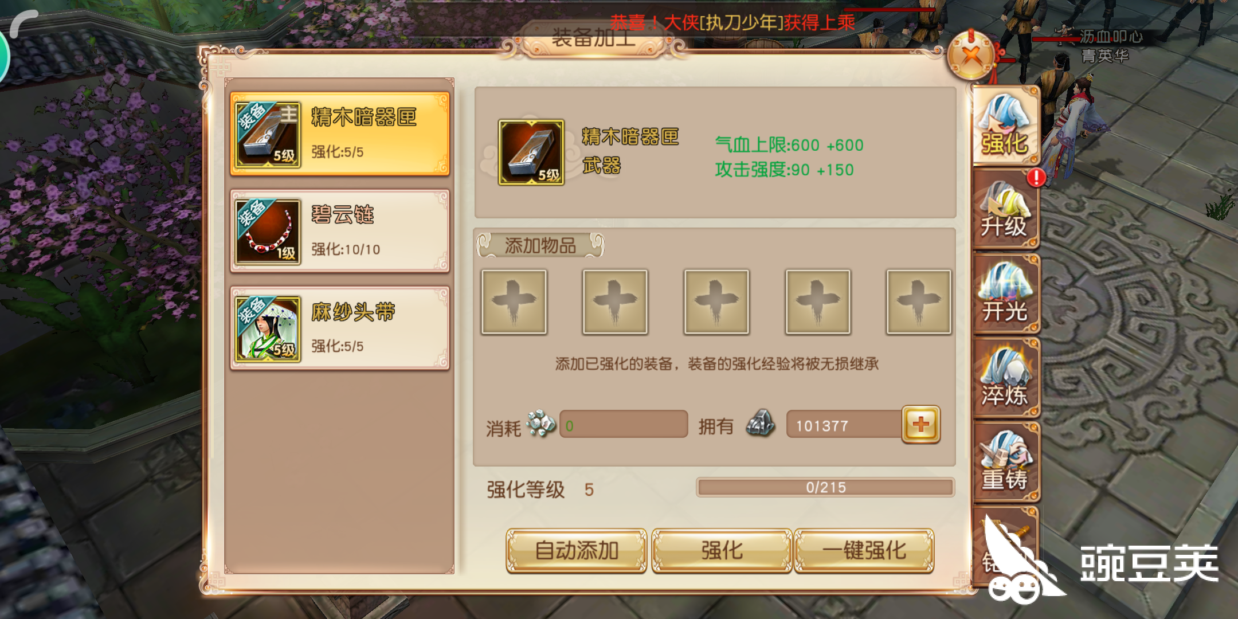Screen dimensions: 1238x619
Task: Select 精木暗器匣 in equipment list
Action: [x=340, y=134]
